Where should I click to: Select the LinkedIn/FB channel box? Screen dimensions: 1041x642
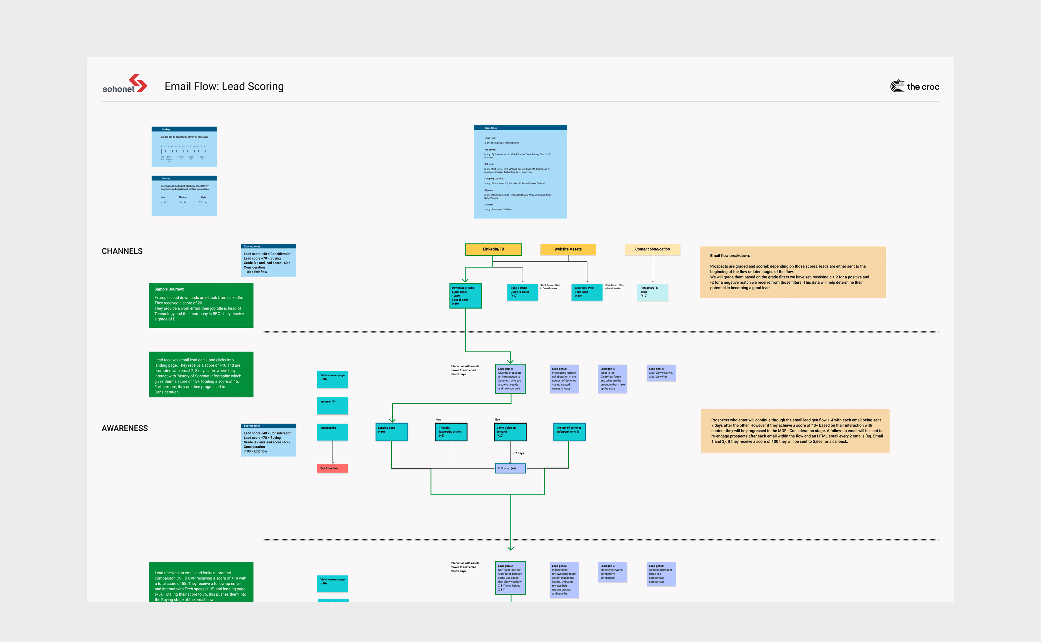pyautogui.click(x=493, y=249)
